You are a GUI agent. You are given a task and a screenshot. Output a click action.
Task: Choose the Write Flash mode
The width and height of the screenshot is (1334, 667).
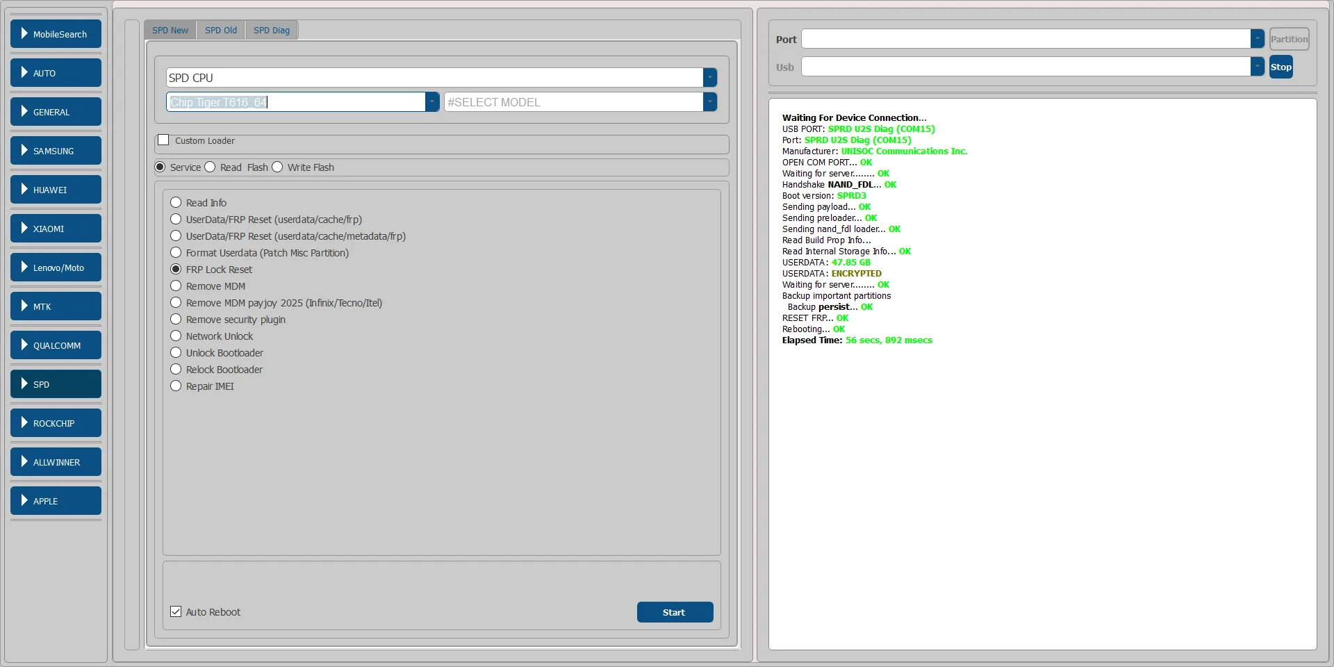278,167
